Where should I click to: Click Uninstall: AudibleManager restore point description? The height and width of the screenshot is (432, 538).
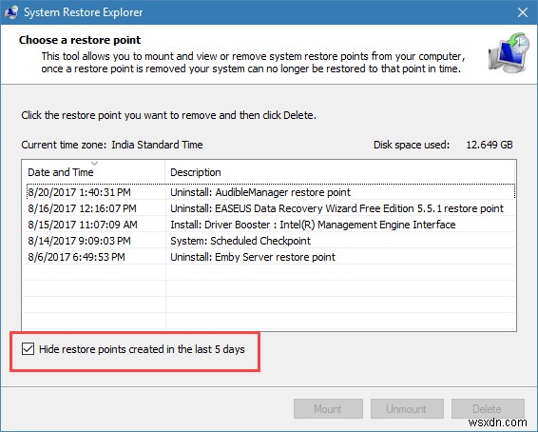(x=260, y=192)
